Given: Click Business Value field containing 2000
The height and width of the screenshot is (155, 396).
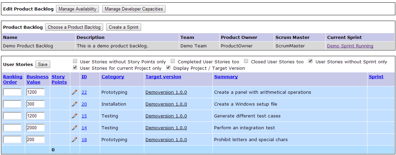Looking at the screenshot, I should (36, 128).
